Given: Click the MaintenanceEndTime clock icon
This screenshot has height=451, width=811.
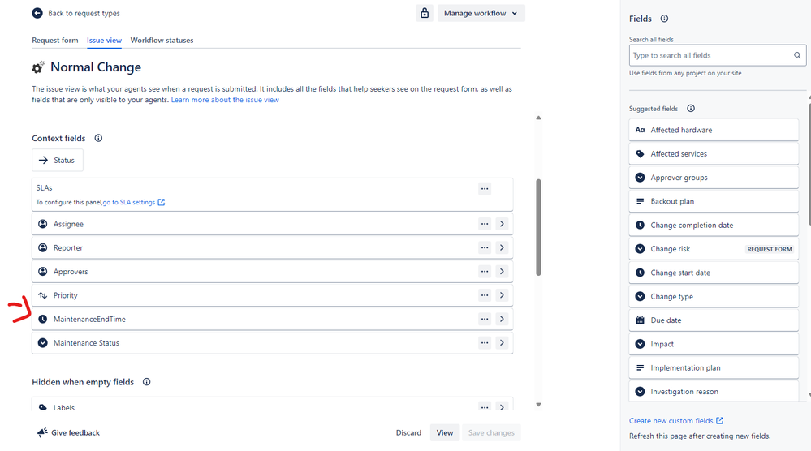Looking at the screenshot, I should pos(43,319).
